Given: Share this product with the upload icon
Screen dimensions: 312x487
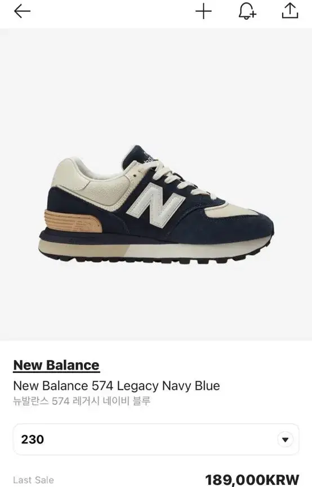Looking at the screenshot, I should [290, 11].
